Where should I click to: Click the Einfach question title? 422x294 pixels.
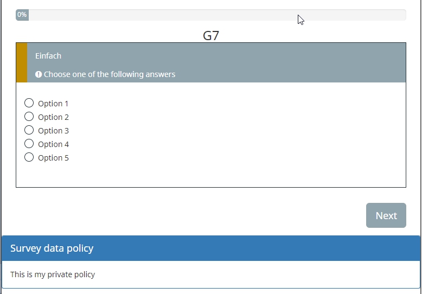(x=48, y=56)
